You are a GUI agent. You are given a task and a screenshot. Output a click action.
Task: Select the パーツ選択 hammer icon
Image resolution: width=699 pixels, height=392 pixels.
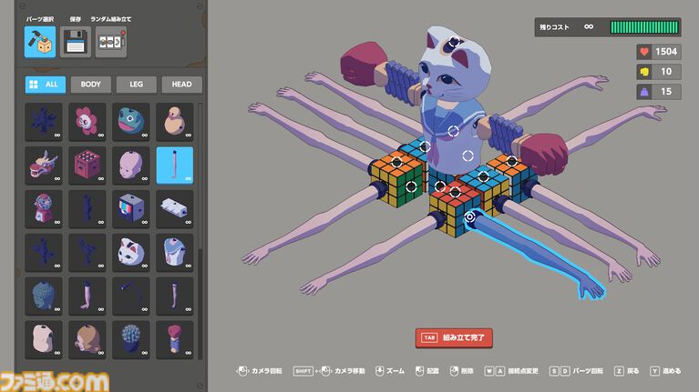pos(40,42)
